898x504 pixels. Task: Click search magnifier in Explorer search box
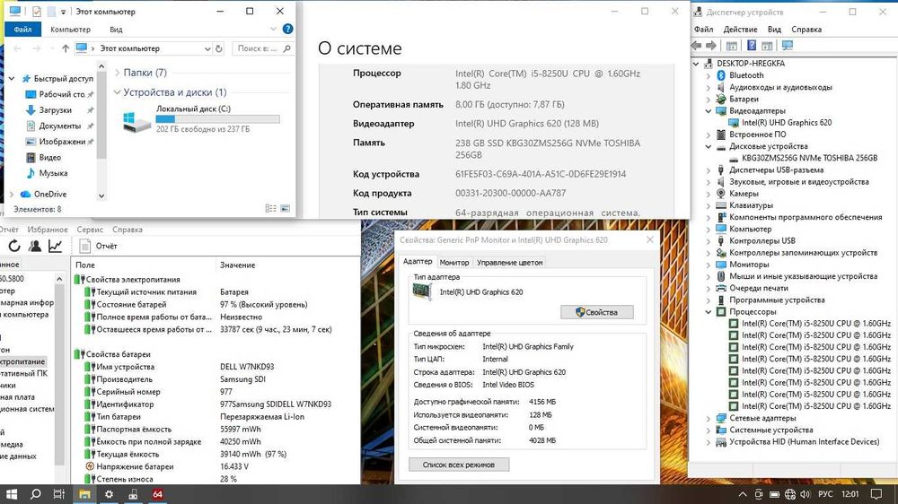coord(287,48)
